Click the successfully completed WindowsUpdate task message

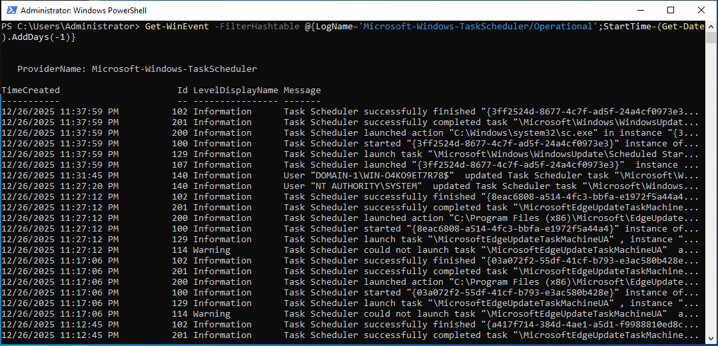(492, 122)
